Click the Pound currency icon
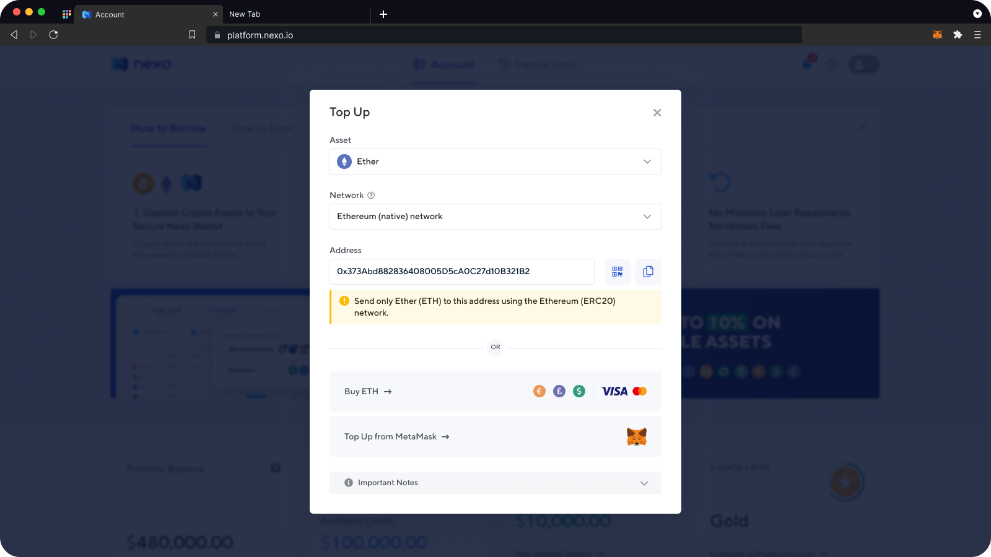 (559, 391)
